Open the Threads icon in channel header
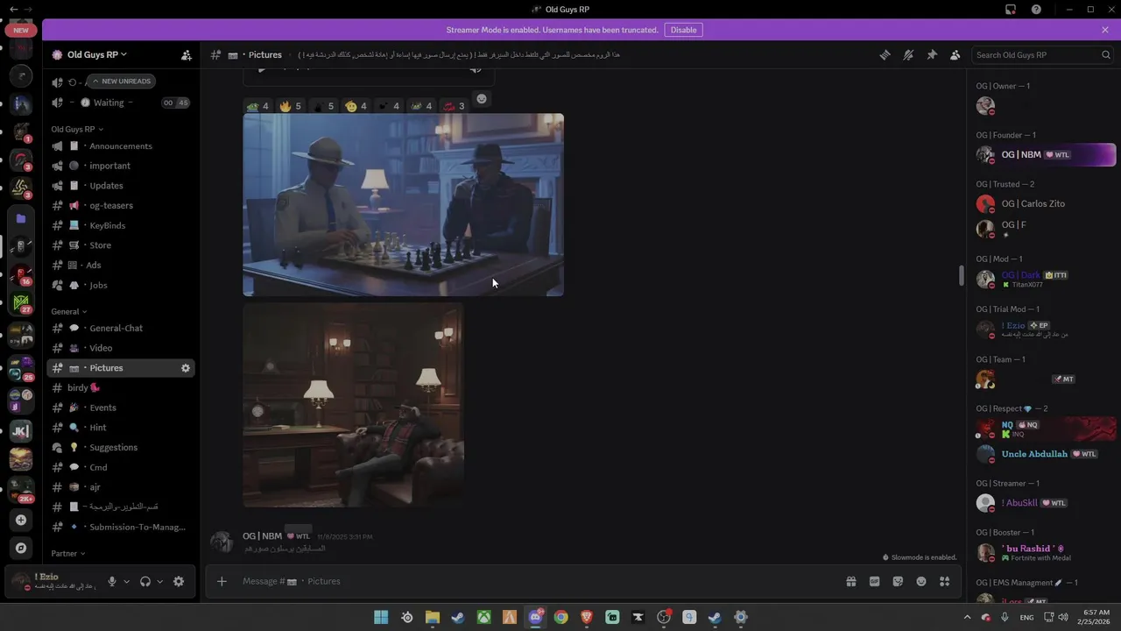Viewport: 1121px width, 631px height. point(885,54)
